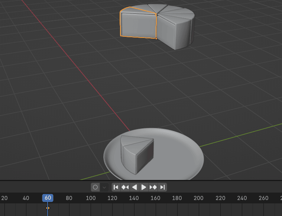Image resolution: width=282 pixels, height=216 pixels.
Task: Open the auto keyframing options dropdown
Action: tap(104, 187)
